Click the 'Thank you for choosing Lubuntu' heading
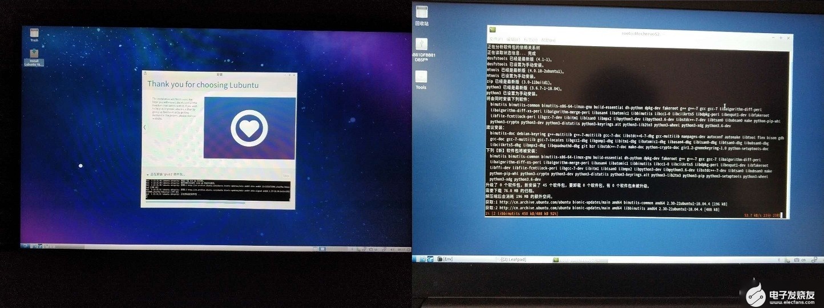This screenshot has width=824, height=308. (x=203, y=84)
